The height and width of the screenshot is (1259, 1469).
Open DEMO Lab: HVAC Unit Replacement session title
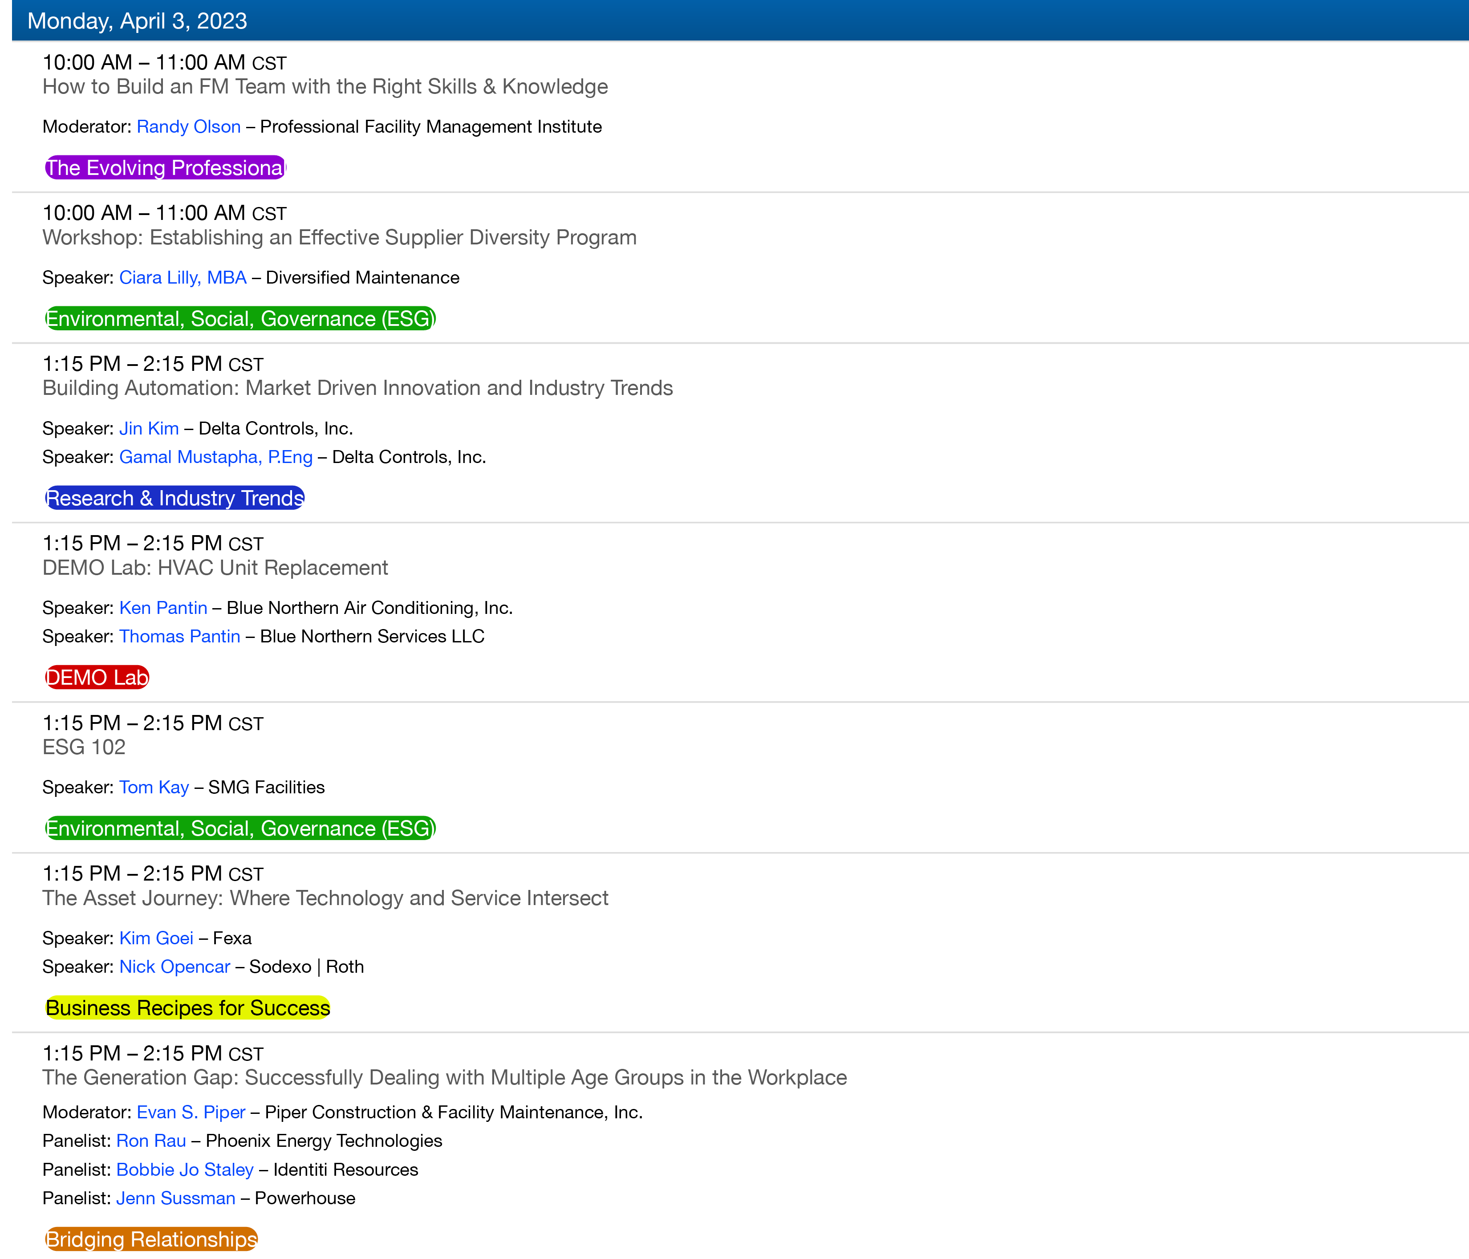pyautogui.click(x=215, y=568)
